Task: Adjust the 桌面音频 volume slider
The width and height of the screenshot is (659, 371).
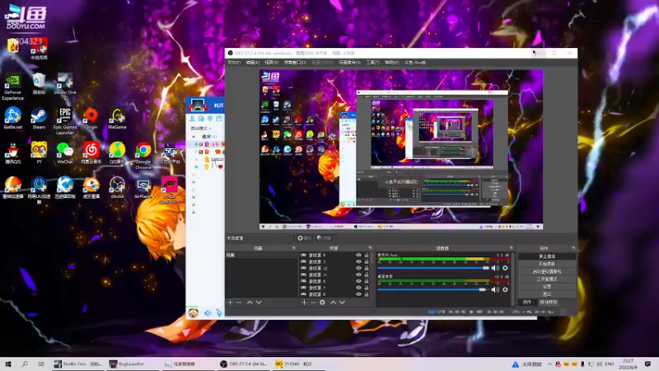Action: (x=432, y=289)
